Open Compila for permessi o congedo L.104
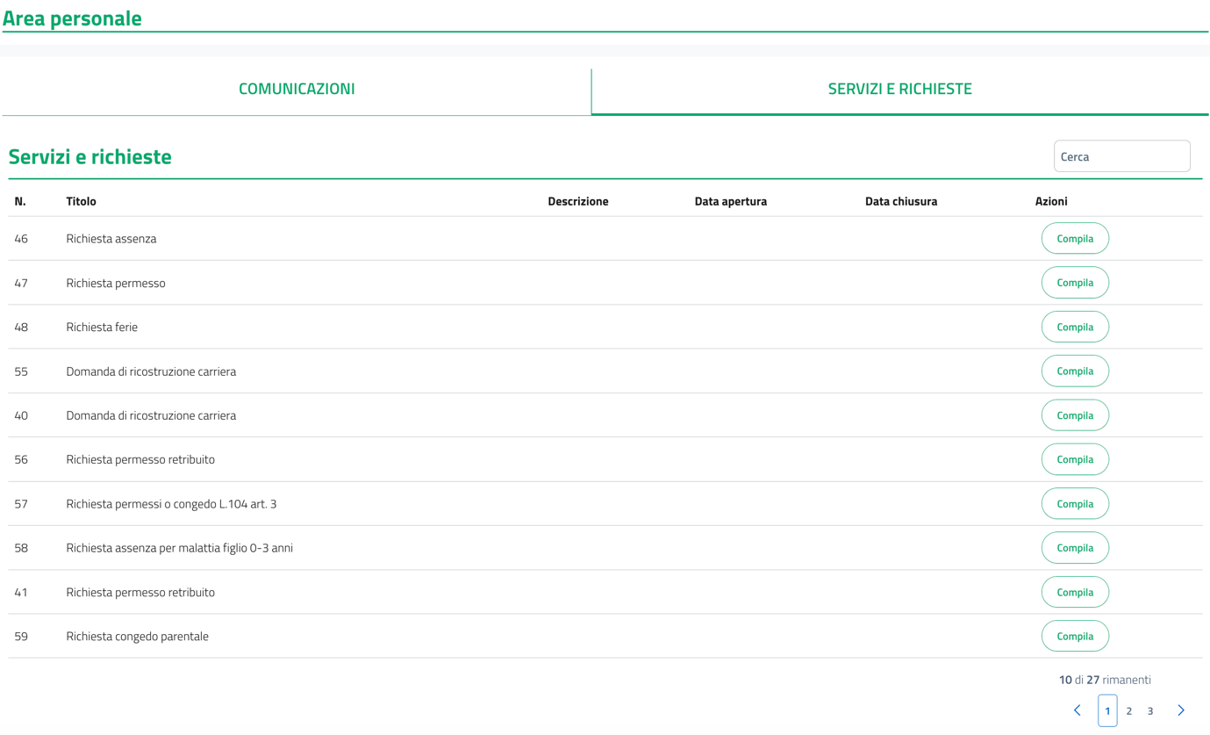Screen dimensions: 1210x735 (1075, 504)
